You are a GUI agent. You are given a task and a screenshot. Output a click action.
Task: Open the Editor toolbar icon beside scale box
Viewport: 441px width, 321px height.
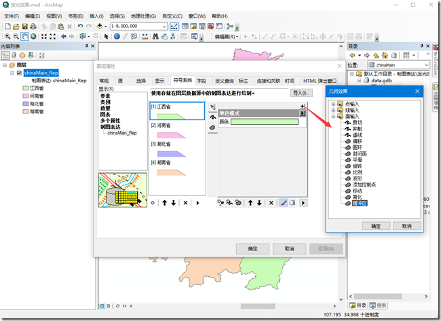coord(174,26)
